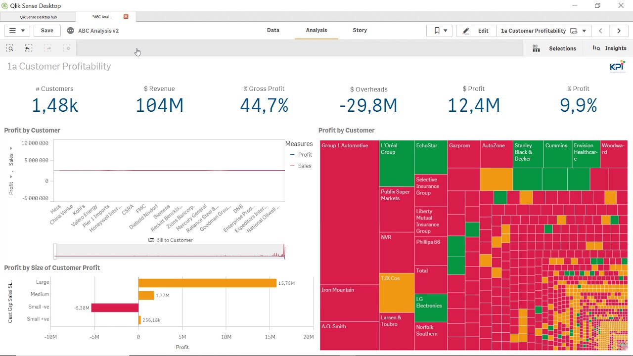This screenshot has height=356, width=633.
Task: Select the AutoZone treemap tile
Action: pos(497,154)
